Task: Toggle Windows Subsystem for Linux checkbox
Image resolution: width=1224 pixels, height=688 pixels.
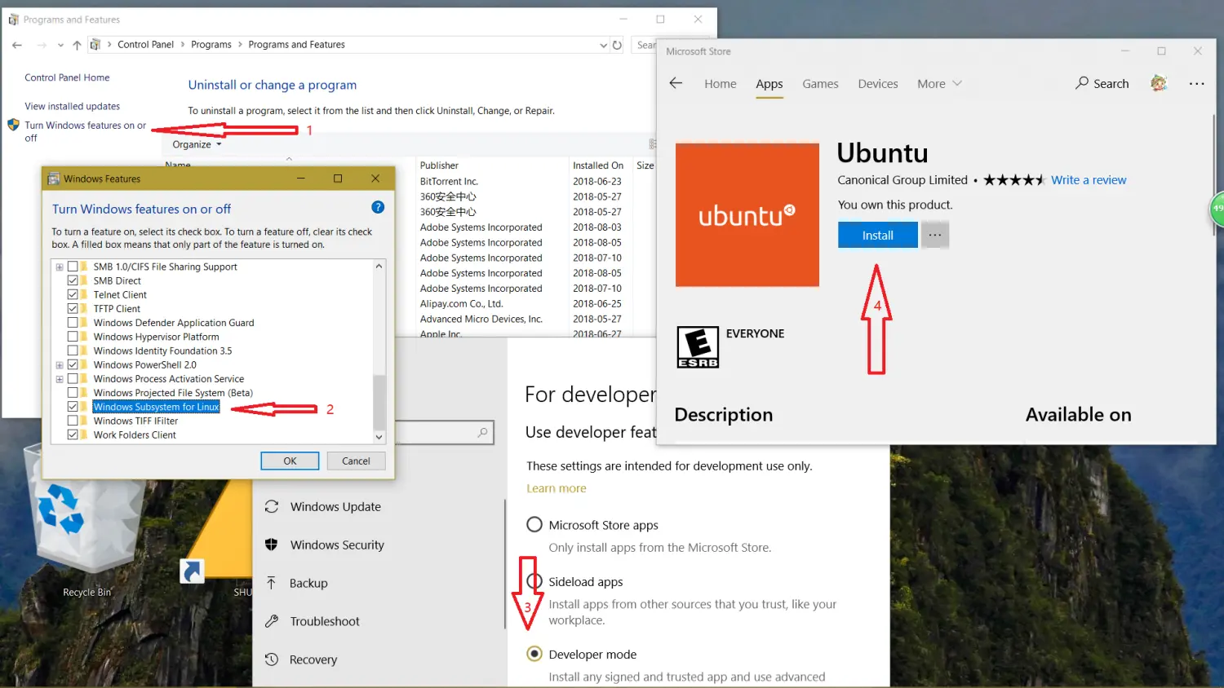Action: point(73,407)
